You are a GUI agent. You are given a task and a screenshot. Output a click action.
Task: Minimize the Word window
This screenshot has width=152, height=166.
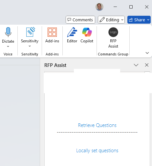[115, 7]
